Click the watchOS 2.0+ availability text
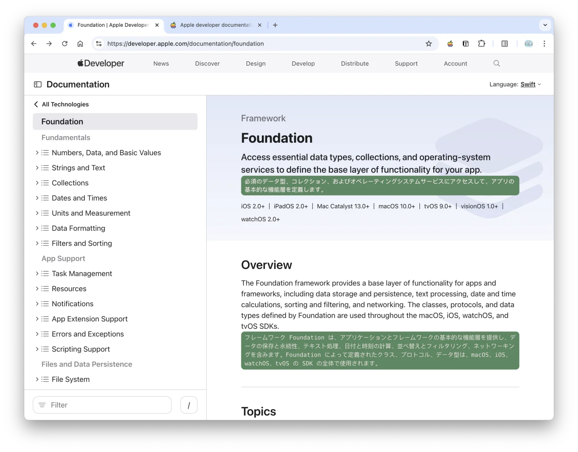Viewport: 578px width, 452px height. click(261, 219)
